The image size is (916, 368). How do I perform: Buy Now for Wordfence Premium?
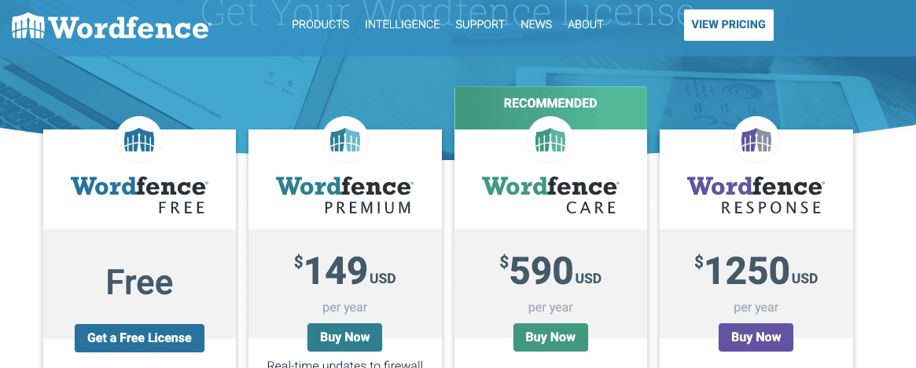pyautogui.click(x=344, y=337)
